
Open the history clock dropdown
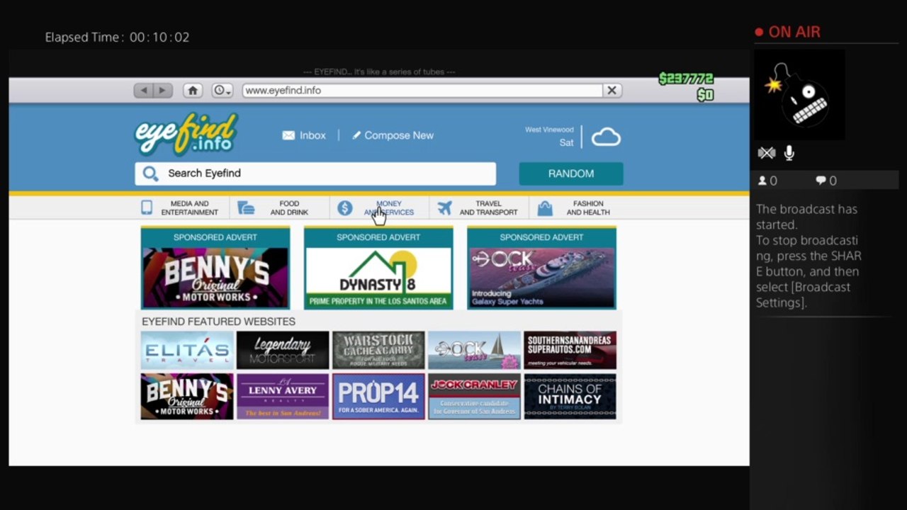tap(222, 91)
